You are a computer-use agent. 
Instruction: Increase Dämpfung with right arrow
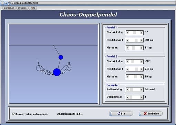142,97
